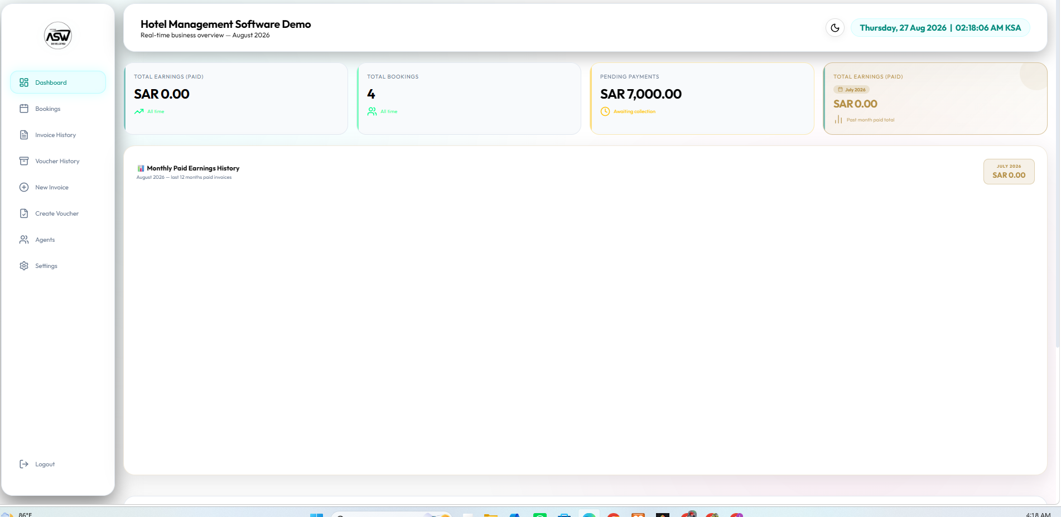Click the PENDING PAYMENTS card heading

[x=630, y=77]
